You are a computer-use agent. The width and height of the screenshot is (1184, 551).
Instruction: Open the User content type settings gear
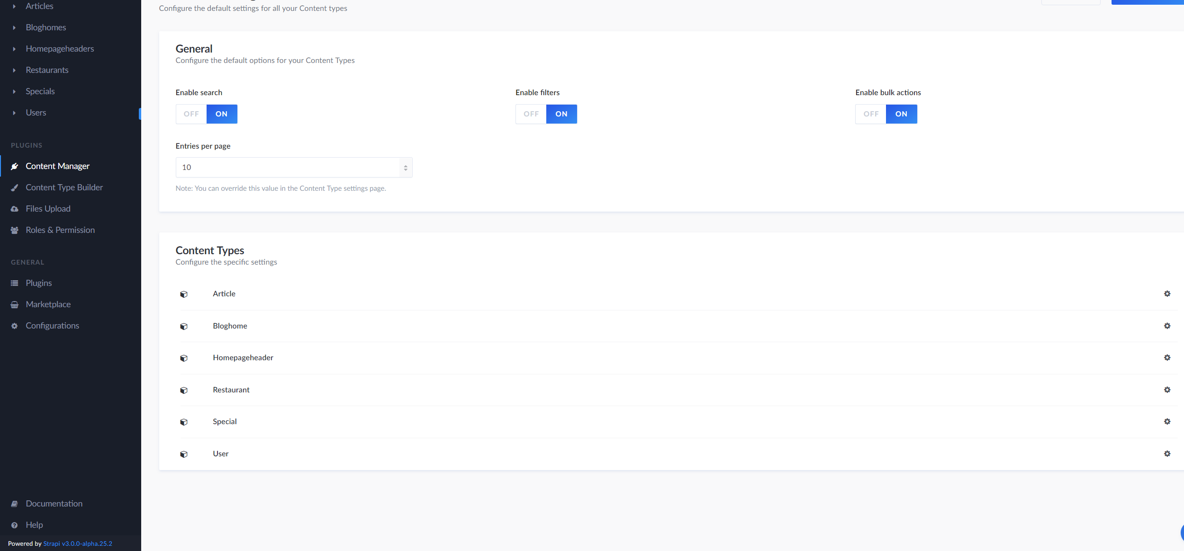pos(1167,453)
